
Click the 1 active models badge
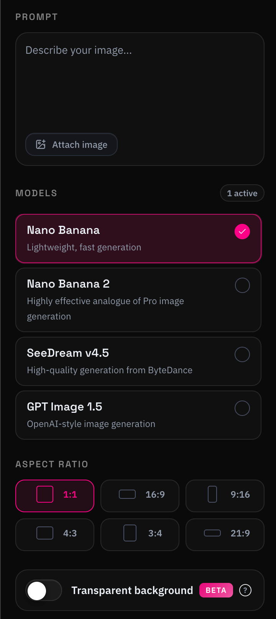pos(242,193)
